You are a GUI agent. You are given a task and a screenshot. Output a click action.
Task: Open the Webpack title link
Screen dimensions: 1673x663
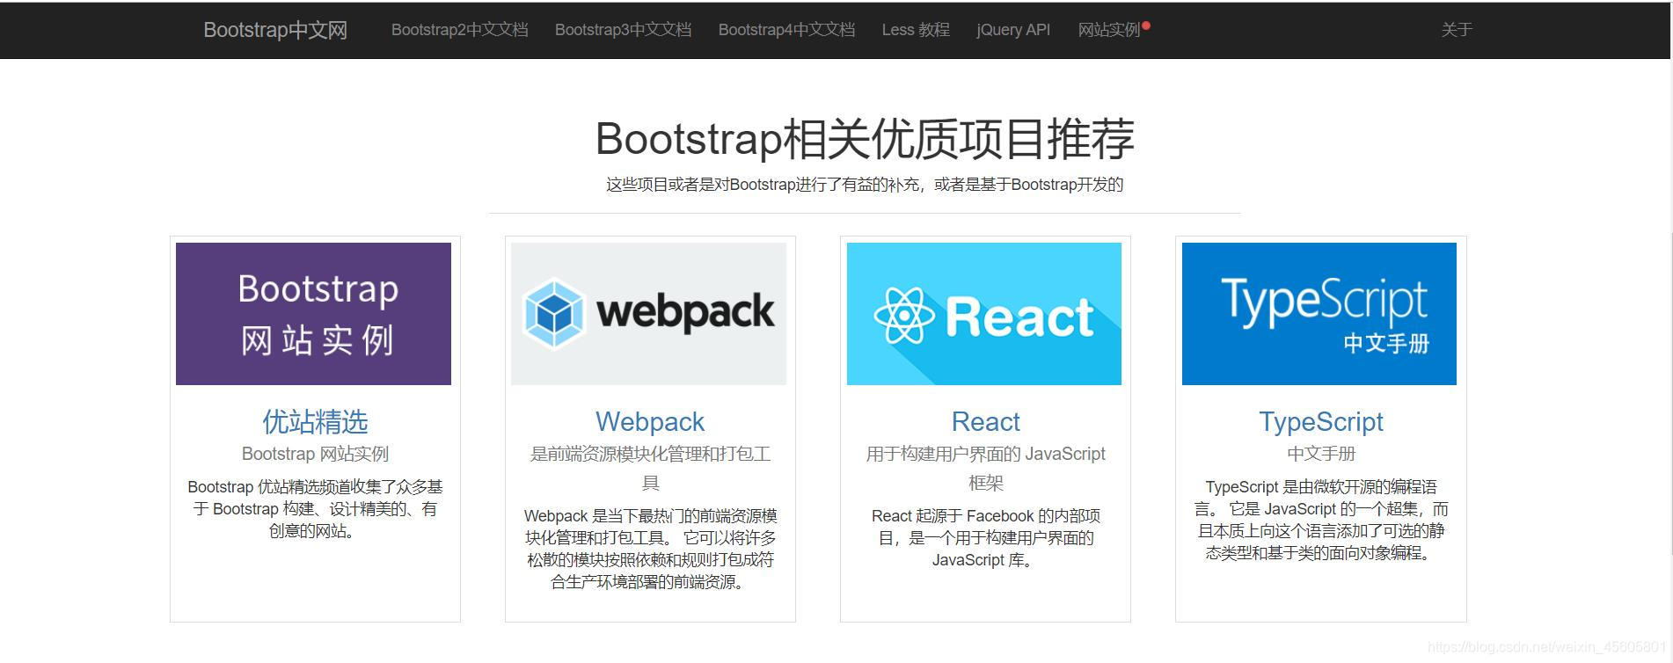(x=650, y=422)
